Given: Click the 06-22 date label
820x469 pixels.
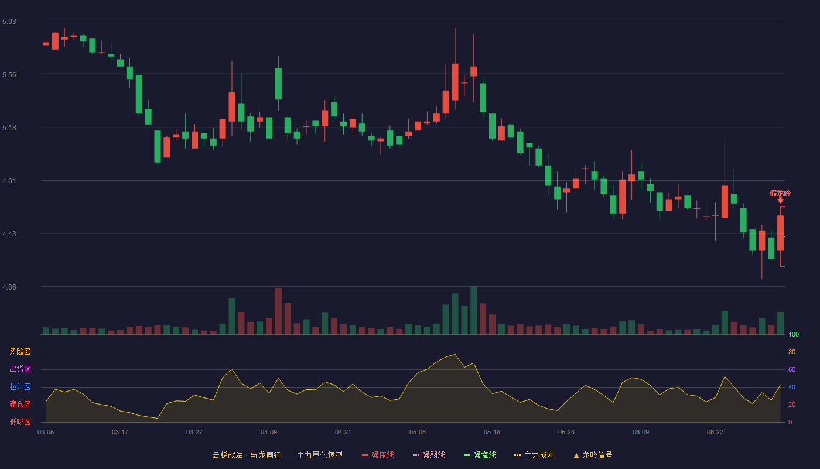Looking at the screenshot, I should [x=715, y=432].
